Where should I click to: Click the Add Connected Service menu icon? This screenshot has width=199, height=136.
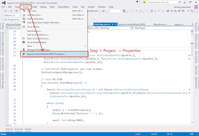pos(24,38)
